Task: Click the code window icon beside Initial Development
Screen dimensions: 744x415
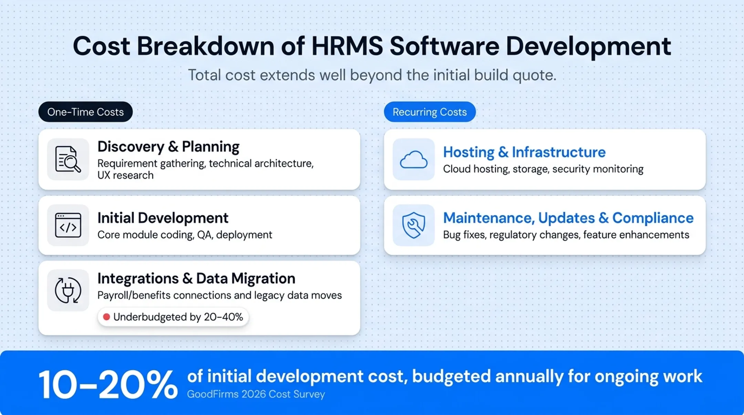Action: click(x=68, y=225)
